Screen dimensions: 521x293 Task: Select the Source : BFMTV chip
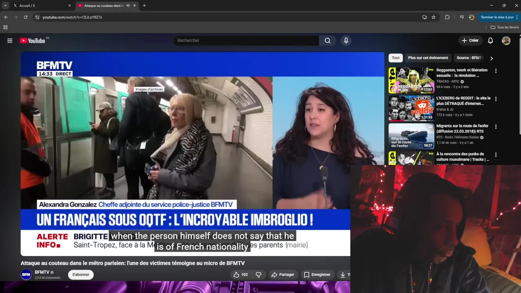point(469,58)
